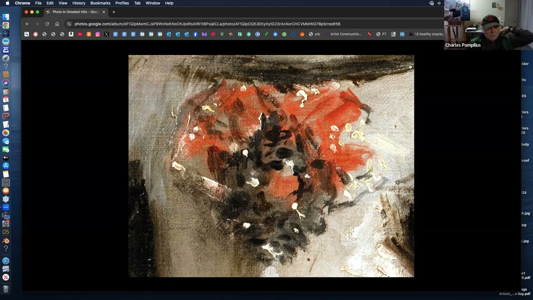Open Reminders from the Dock

tap(6, 108)
